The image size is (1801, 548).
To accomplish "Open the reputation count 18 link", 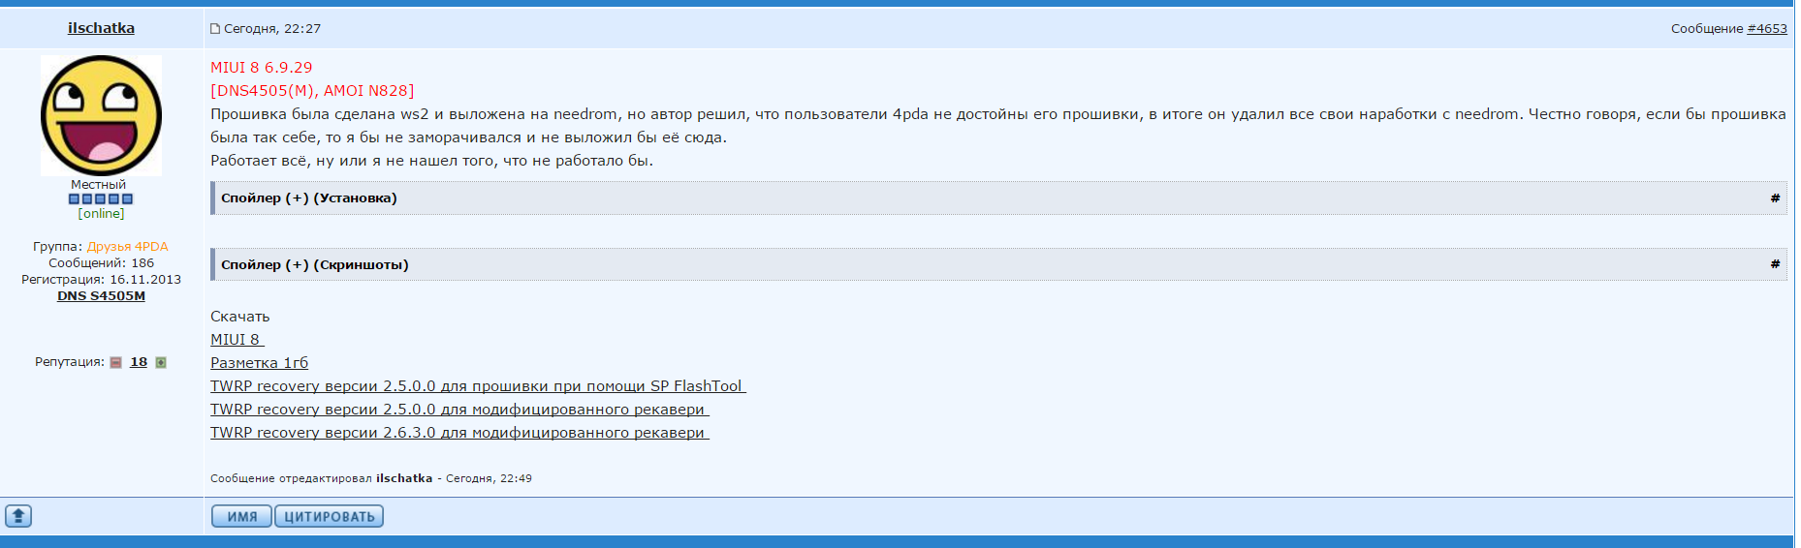I will click(139, 362).
